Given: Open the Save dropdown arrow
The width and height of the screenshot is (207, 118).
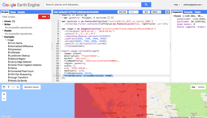Looking at the screenshot, I should pyautogui.click(x=137, y=12).
